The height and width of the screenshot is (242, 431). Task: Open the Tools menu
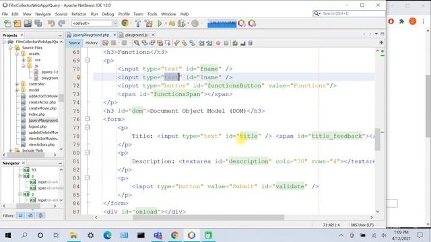(152, 13)
